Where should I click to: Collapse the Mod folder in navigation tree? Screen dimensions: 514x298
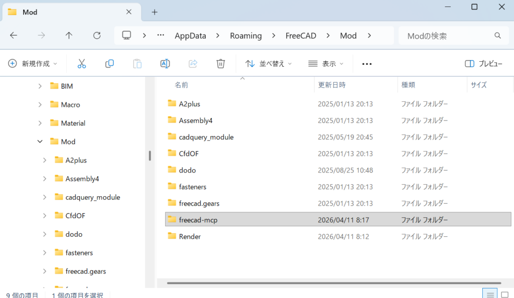40,141
